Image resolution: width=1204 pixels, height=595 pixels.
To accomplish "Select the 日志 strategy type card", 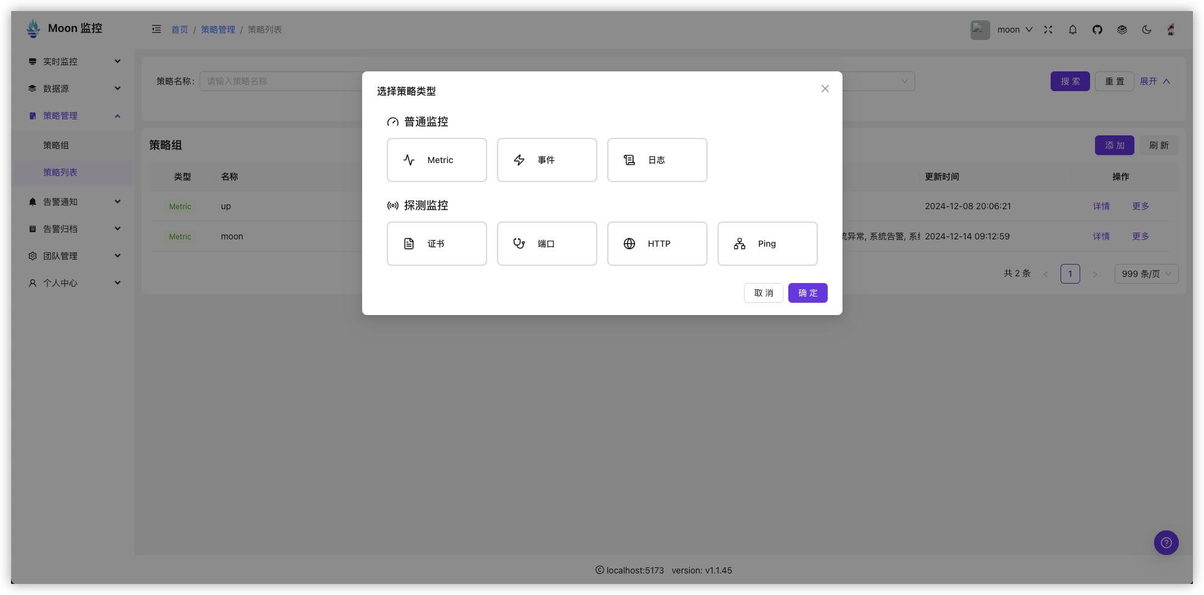I will (657, 160).
